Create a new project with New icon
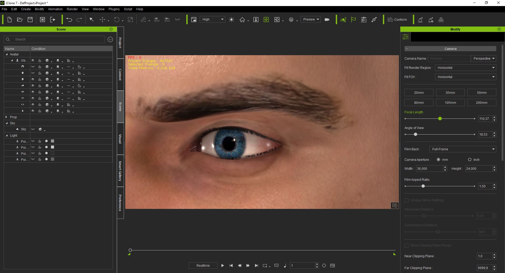 coord(9,20)
